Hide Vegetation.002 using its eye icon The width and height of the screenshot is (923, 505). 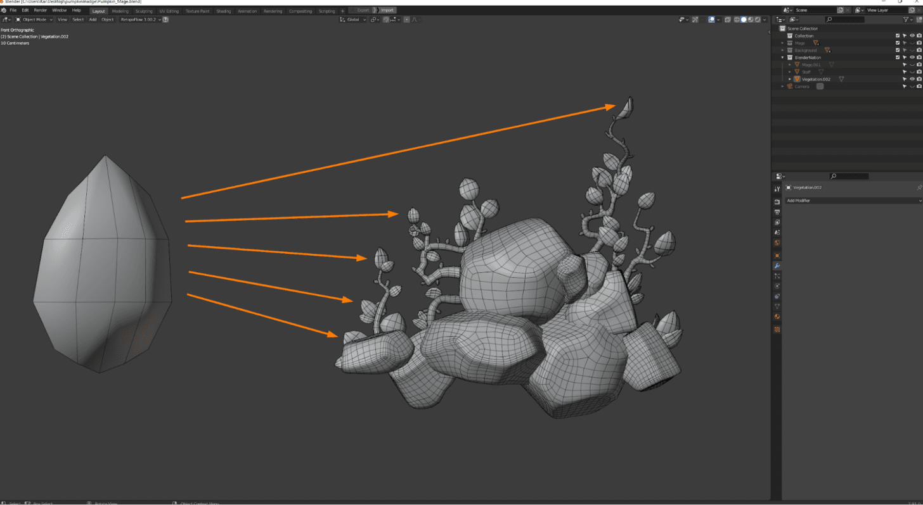click(912, 79)
